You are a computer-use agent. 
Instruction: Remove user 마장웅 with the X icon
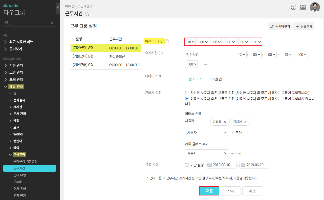pos(225,122)
